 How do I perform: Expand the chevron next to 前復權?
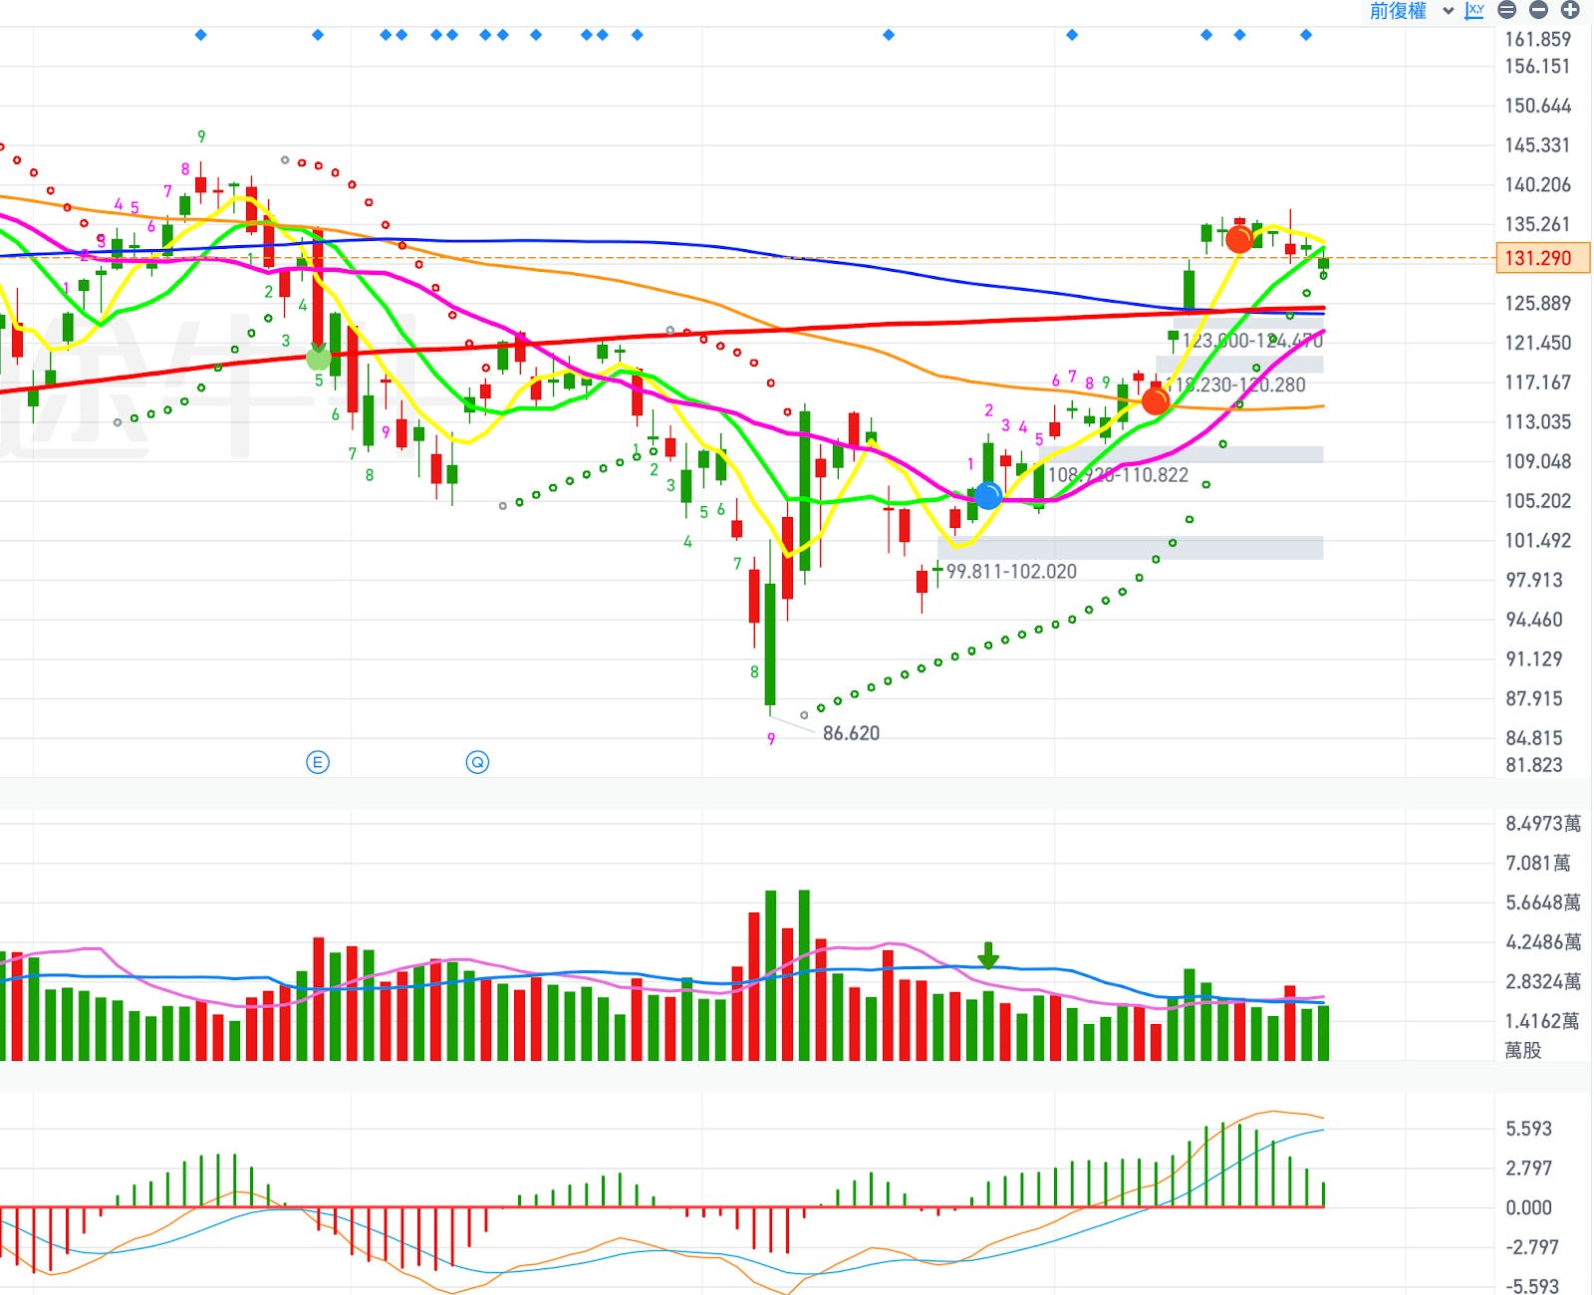tap(1449, 11)
